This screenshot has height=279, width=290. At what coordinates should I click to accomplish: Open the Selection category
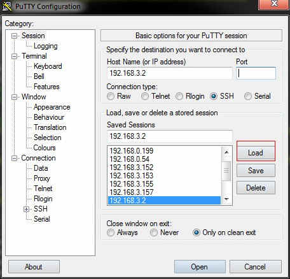point(48,138)
